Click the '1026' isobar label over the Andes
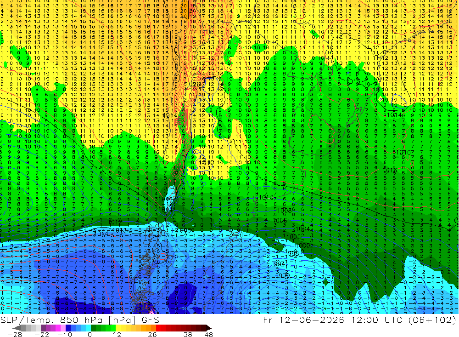459x337 pixels. click(x=193, y=84)
